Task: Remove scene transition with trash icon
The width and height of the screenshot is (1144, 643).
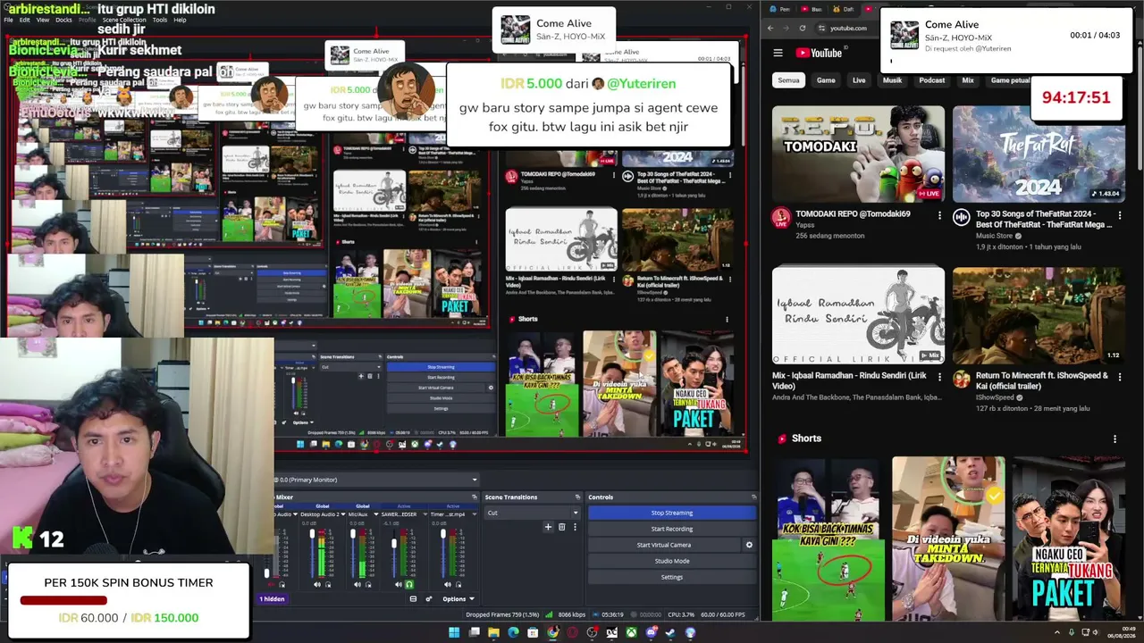Action: (x=561, y=527)
